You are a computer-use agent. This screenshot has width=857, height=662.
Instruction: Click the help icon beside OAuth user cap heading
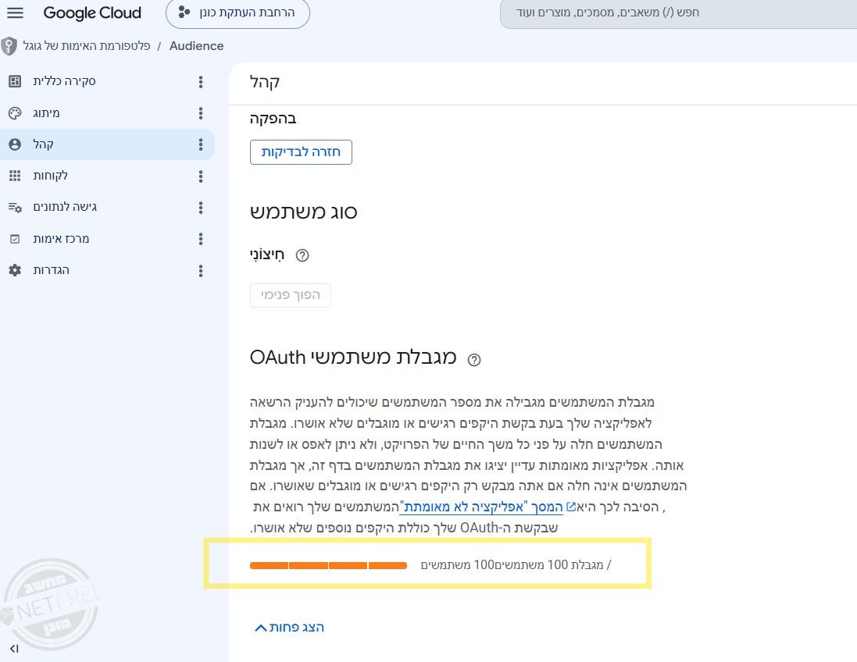[474, 359]
